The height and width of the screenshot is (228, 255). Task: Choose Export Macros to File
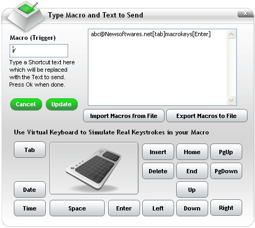click(207, 116)
